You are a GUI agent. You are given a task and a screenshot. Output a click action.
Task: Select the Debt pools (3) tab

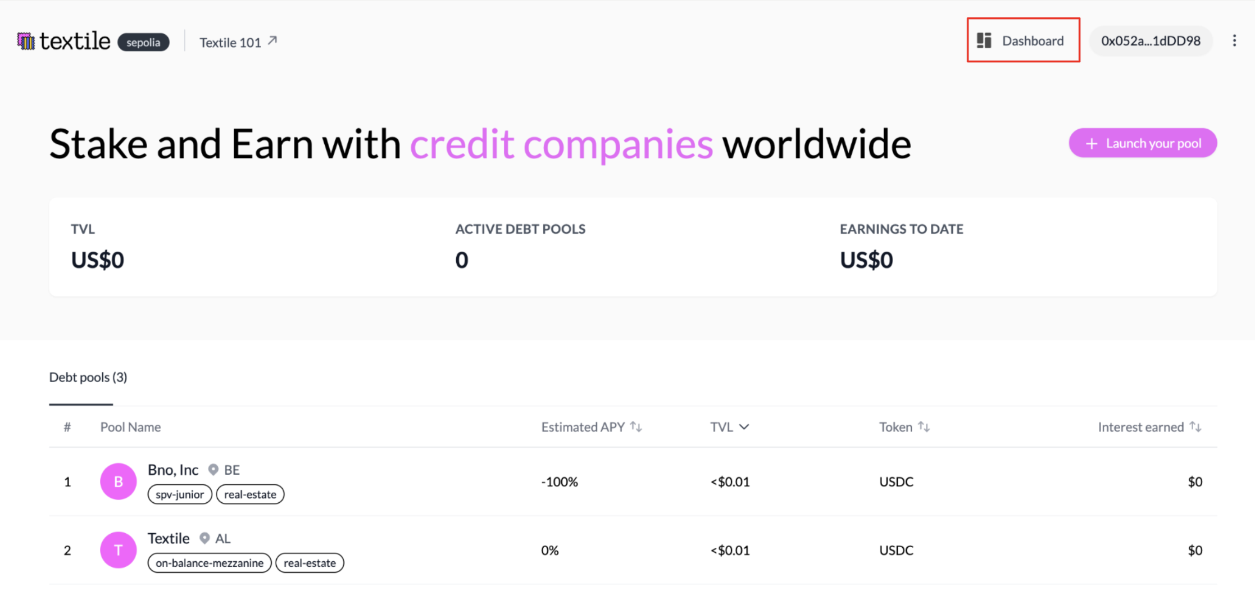coord(88,377)
